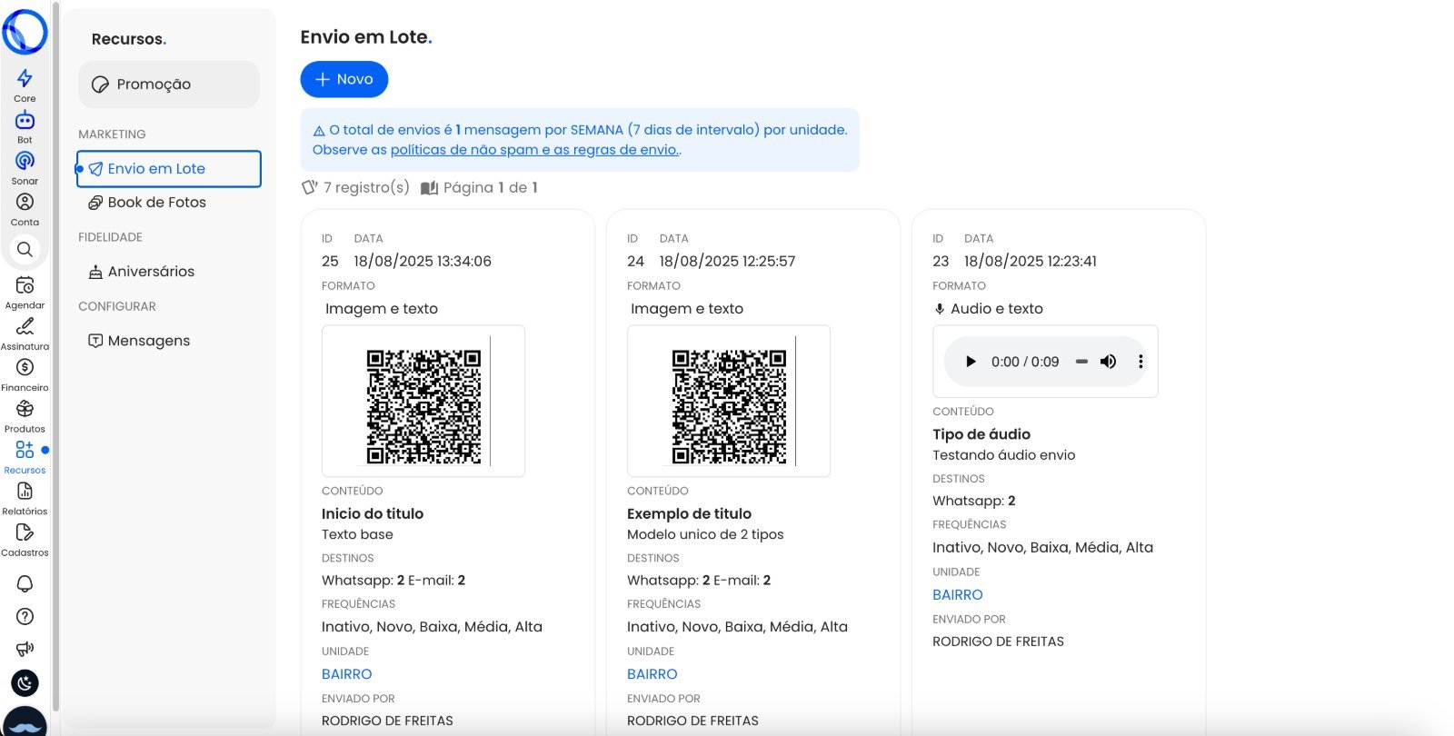Open the spam policies and rules link
1454x736 pixels.
point(534,150)
